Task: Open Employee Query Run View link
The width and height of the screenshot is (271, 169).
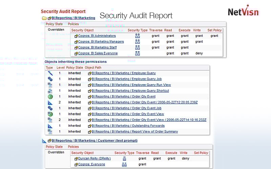Action: point(131,85)
